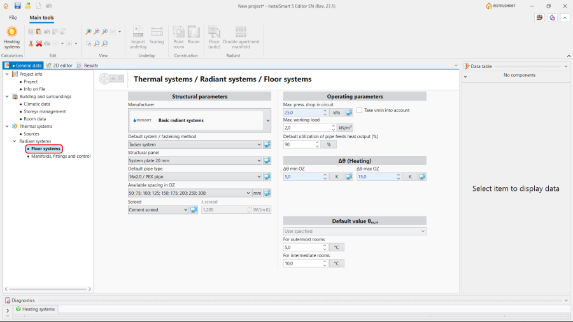Image resolution: width=573 pixels, height=322 pixels.
Task: Click monitor icon next to System plate 20 mm
Action: click(267, 160)
